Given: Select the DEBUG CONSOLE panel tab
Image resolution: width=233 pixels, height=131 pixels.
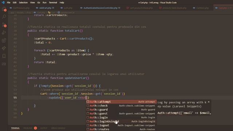Looking at the screenshot, I should (x=58, y=128).
